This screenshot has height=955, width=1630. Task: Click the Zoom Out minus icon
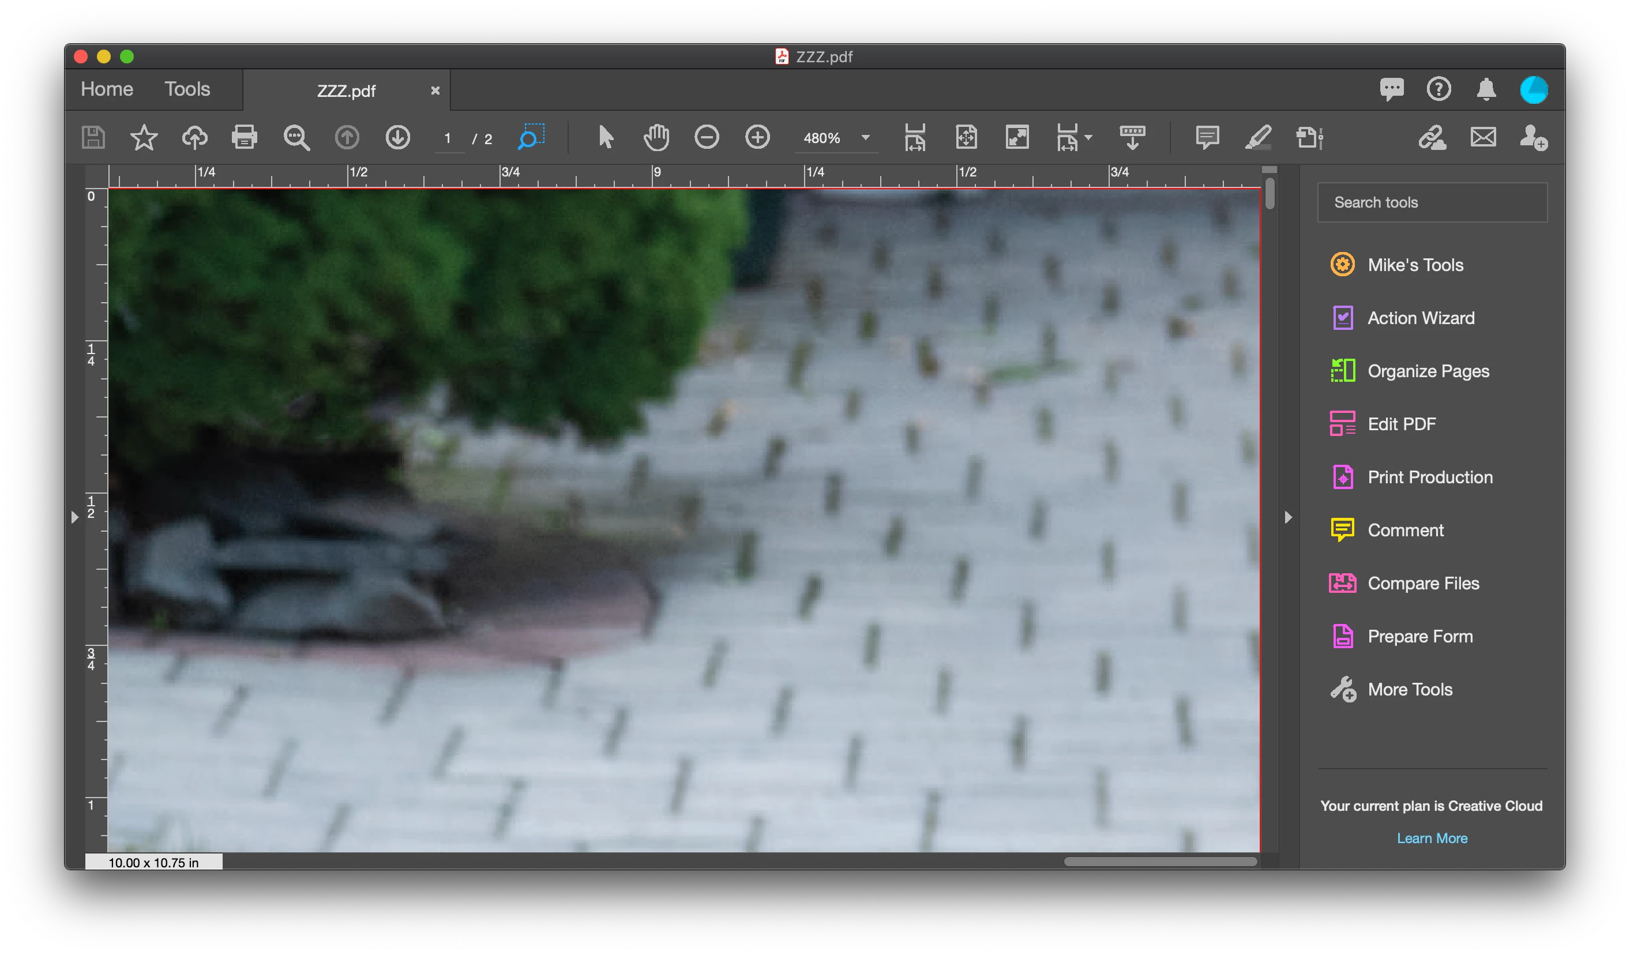coord(707,138)
